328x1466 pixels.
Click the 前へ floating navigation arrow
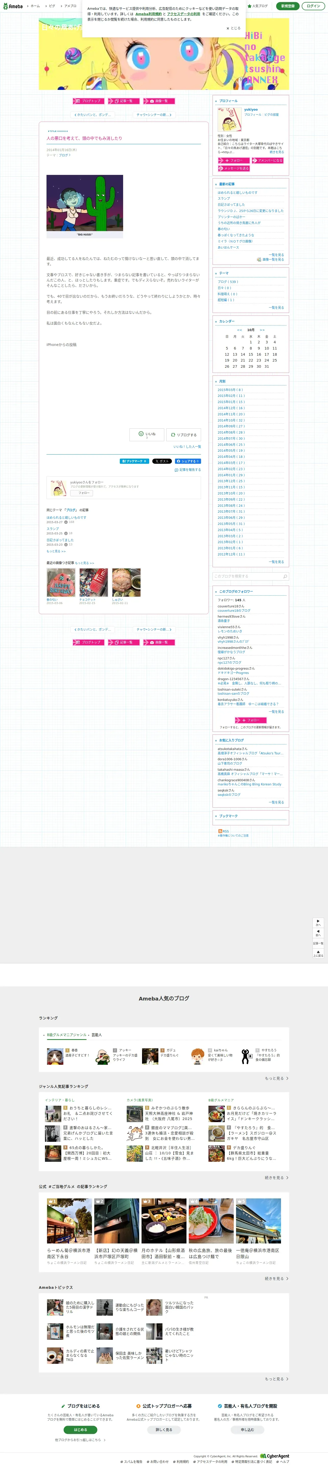tap(318, 933)
